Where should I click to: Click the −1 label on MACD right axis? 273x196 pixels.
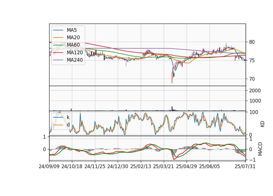click(252, 160)
